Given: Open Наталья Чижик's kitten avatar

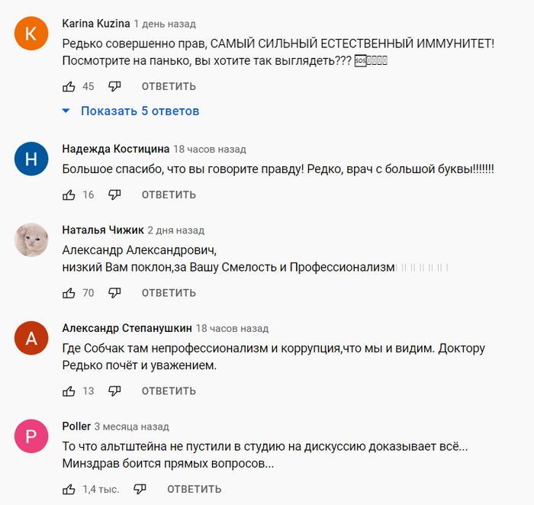Looking at the screenshot, I should click(31, 240).
